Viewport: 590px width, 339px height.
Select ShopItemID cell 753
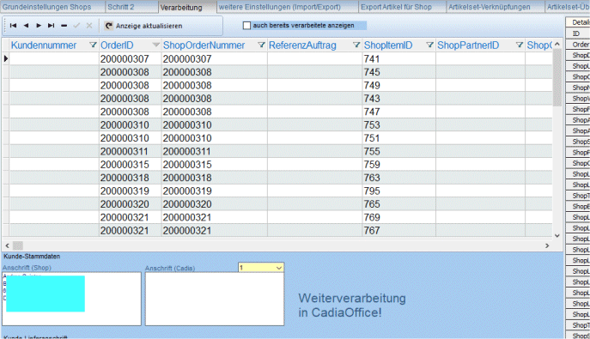coord(398,124)
